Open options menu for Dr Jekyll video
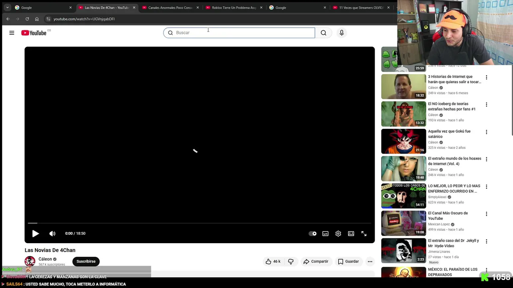The width and height of the screenshot is (513, 288). pos(487,241)
